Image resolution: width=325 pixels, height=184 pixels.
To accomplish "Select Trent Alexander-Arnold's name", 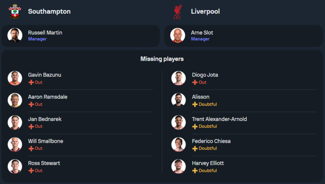I will point(219,119).
